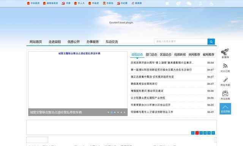243x146 pixels.
Task: Select the first slideshow indicator dot
Action: 108,112
